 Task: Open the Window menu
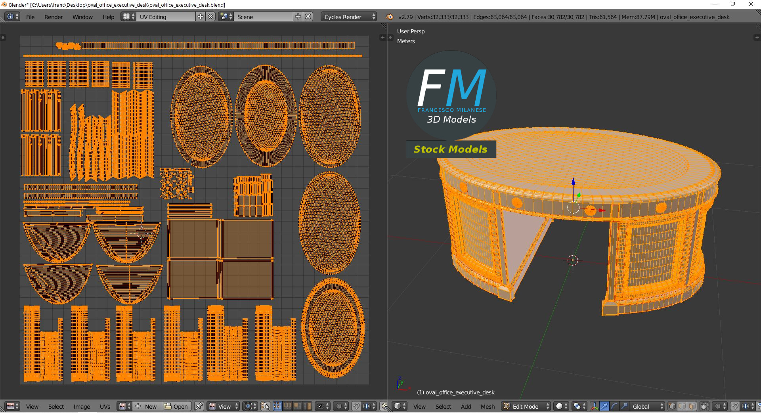pos(82,17)
